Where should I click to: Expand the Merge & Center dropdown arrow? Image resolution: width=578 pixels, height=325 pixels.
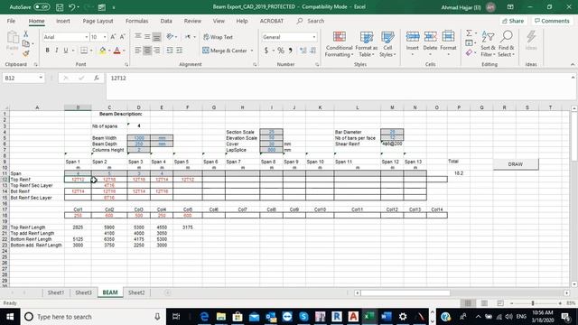(x=252, y=51)
